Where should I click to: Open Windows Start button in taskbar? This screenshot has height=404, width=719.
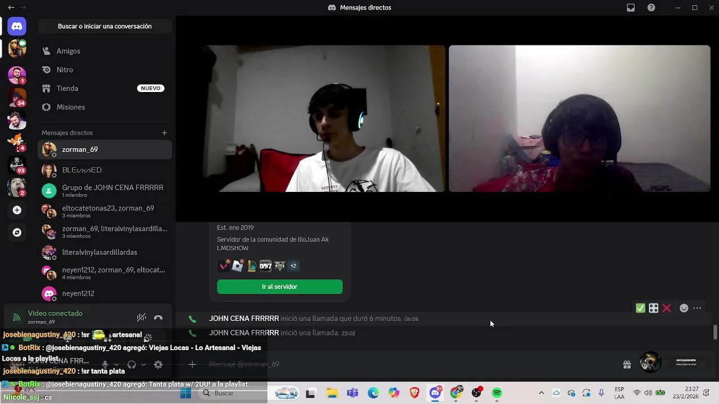point(185,393)
